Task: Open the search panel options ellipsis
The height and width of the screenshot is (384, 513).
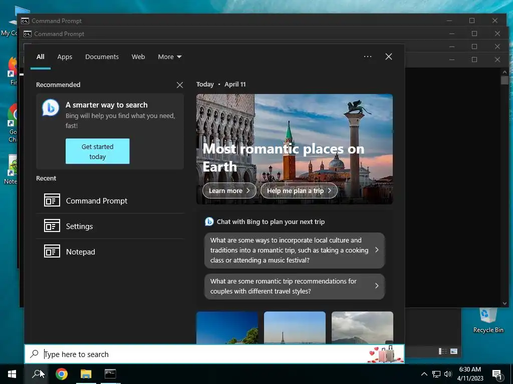Action: click(x=367, y=56)
